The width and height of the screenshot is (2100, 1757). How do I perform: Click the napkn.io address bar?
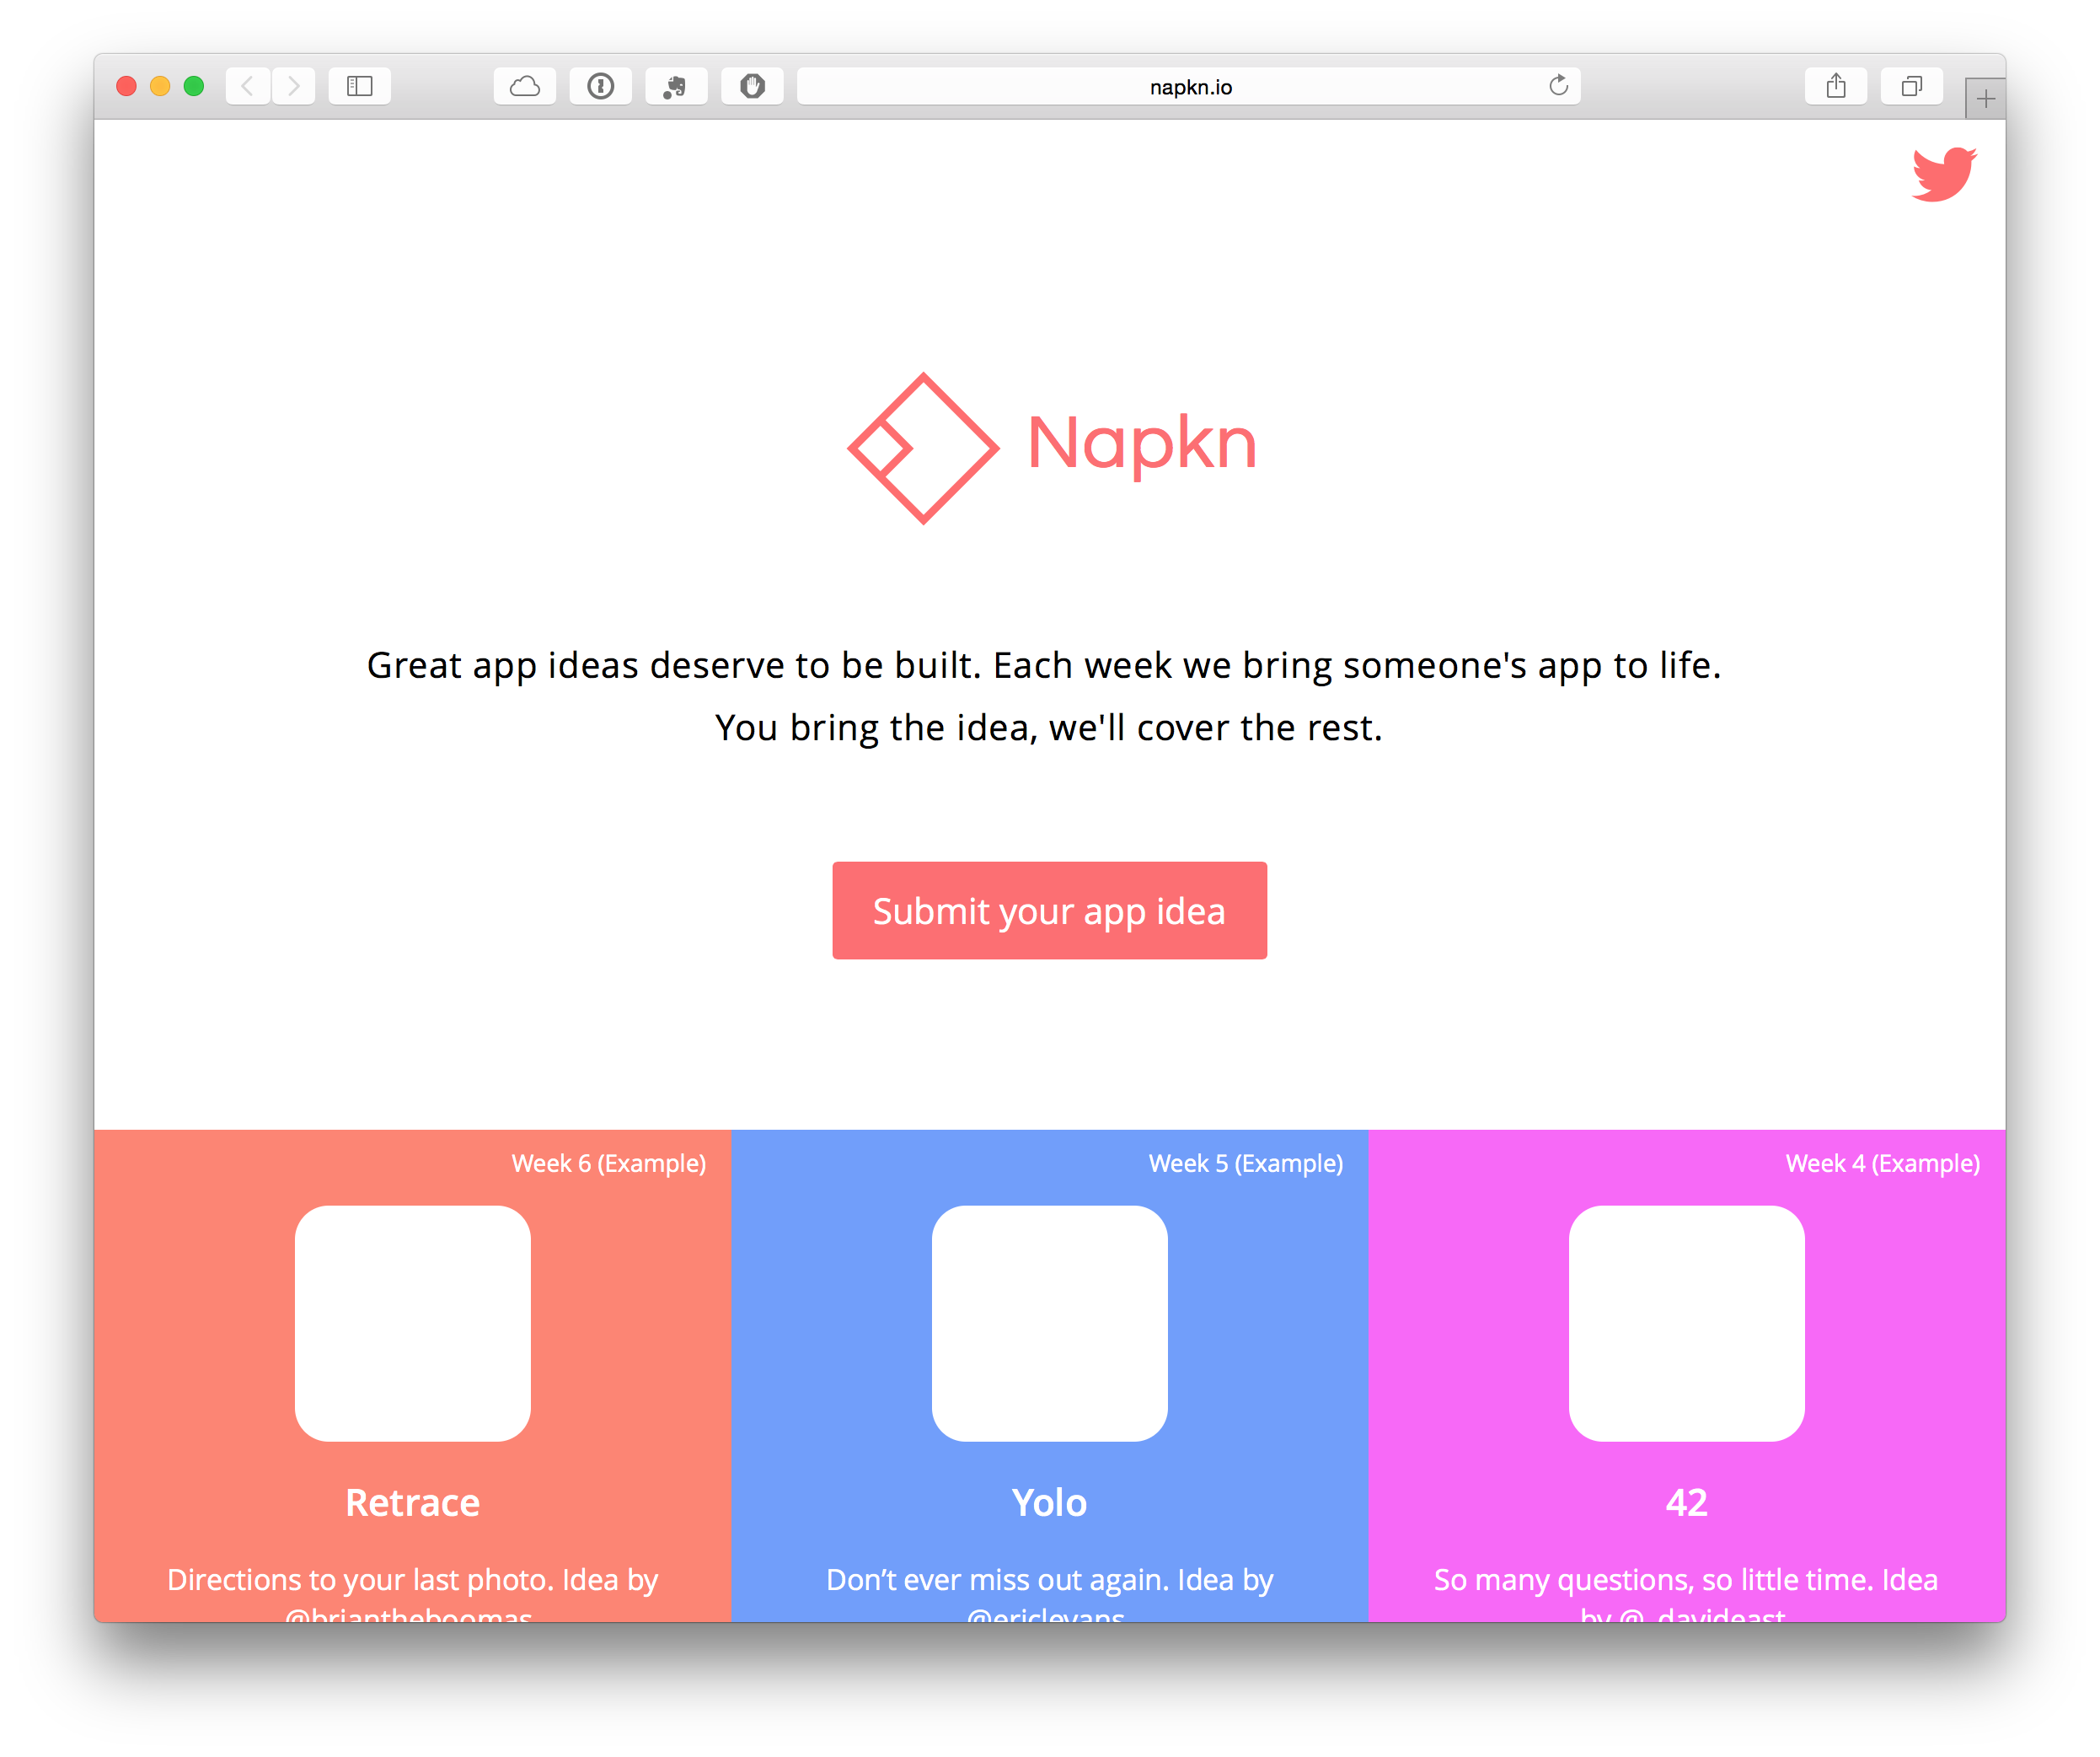click(x=1189, y=87)
